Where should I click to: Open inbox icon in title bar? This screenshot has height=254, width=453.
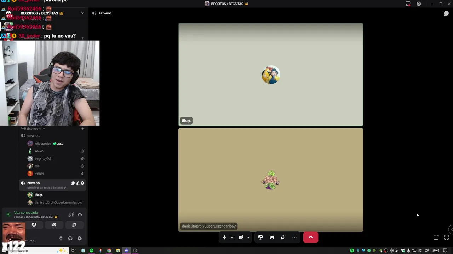click(x=408, y=4)
